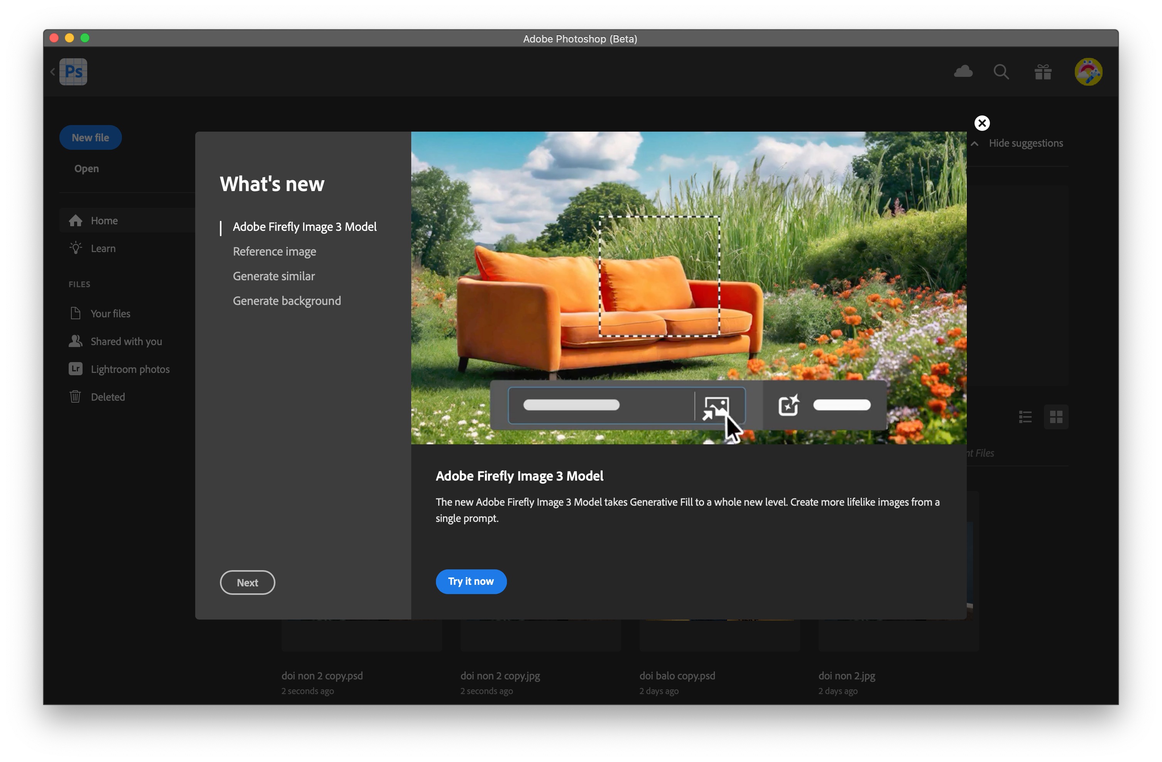1162x762 pixels.
Task: Click the lightbulb Learn icon
Action: pos(76,248)
